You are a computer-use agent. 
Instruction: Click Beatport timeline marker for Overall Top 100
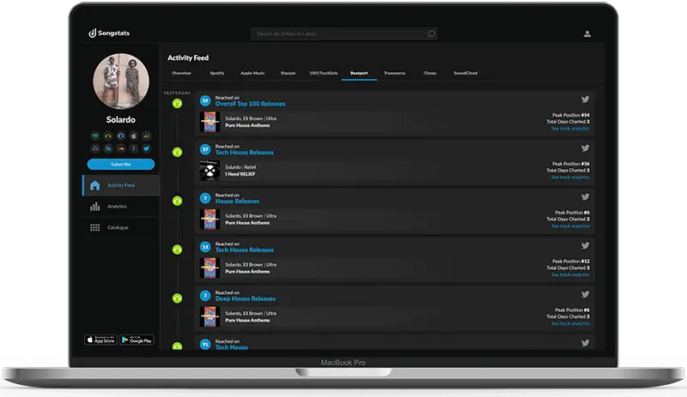point(177,103)
